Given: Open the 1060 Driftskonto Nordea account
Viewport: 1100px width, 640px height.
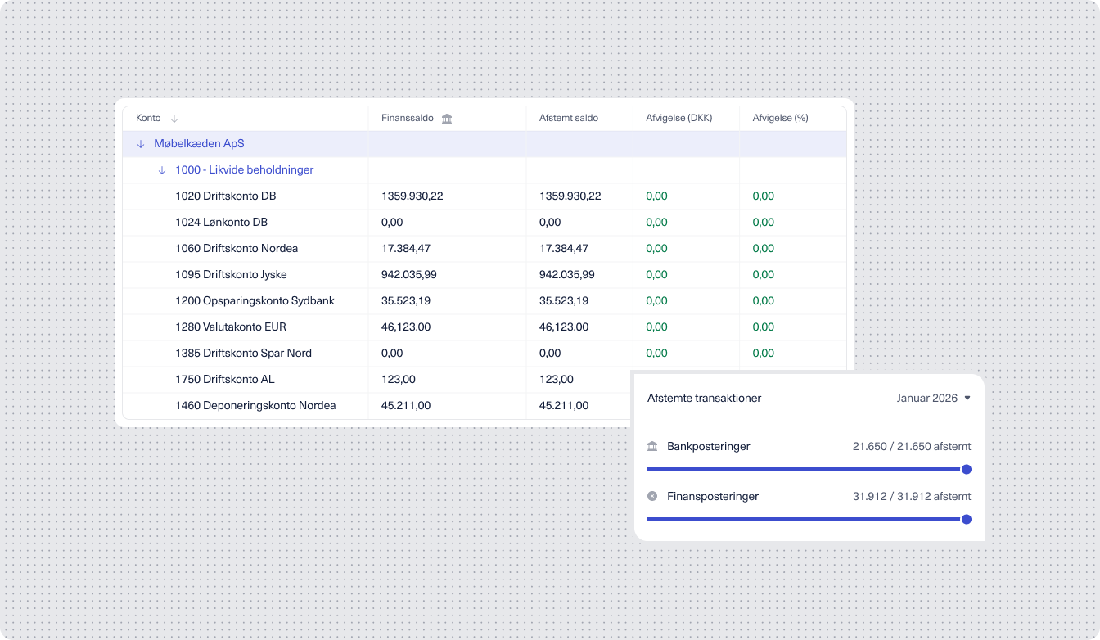Looking at the screenshot, I should 236,249.
